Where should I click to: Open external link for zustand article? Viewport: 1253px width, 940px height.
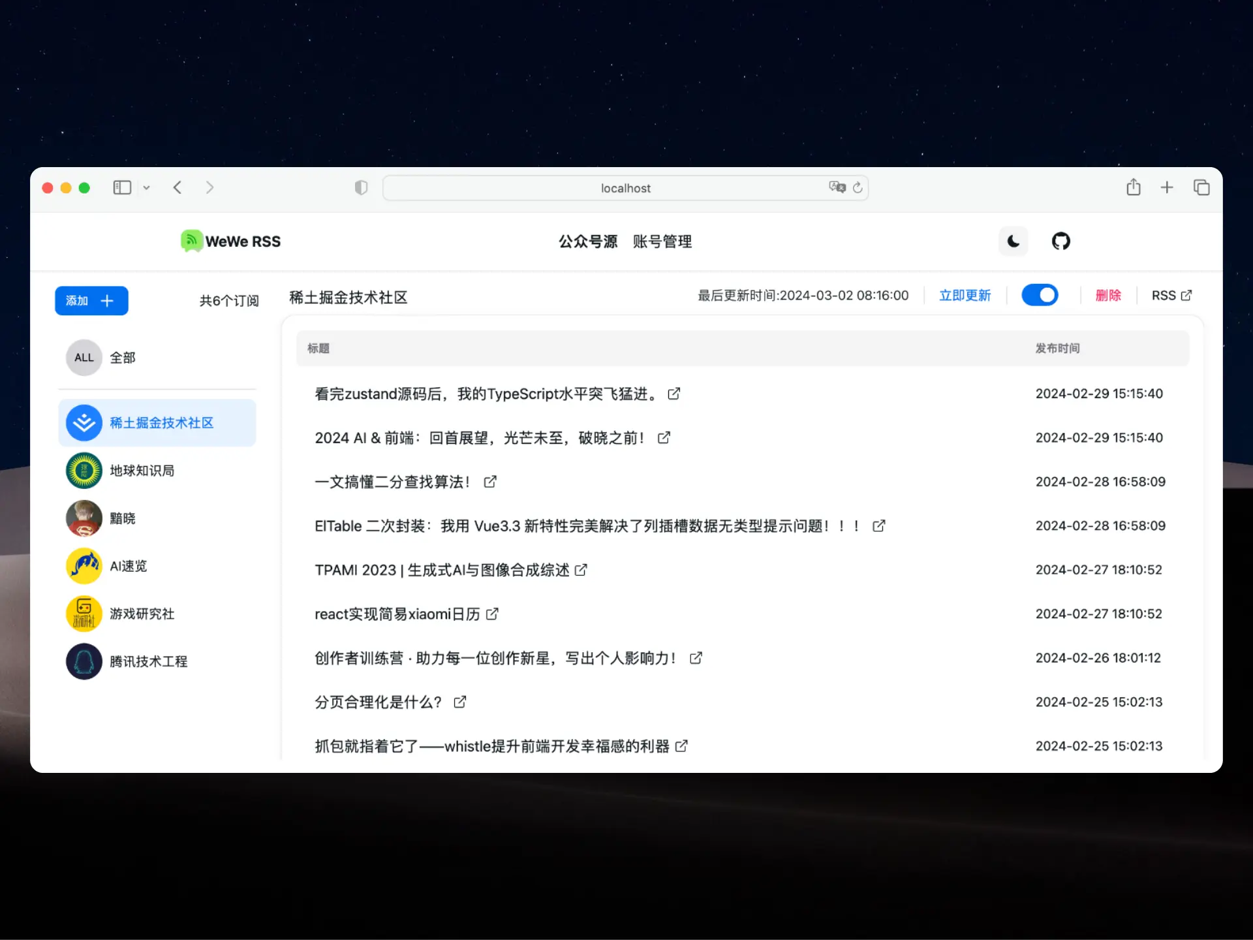click(x=673, y=394)
